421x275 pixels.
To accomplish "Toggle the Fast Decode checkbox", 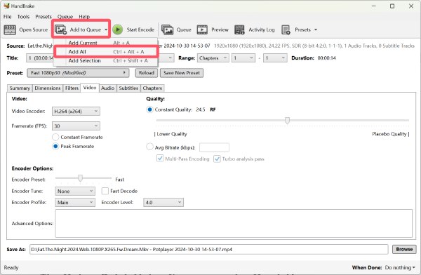I will pos(105,191).
